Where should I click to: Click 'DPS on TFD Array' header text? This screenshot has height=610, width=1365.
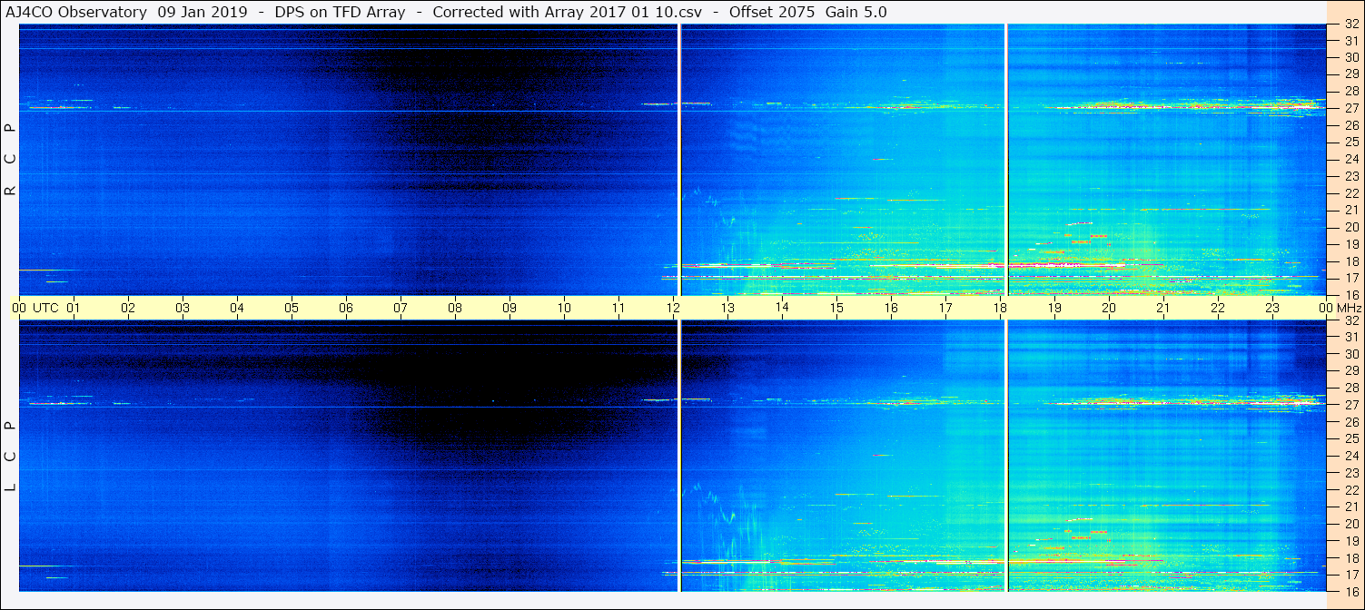[341, 12]
